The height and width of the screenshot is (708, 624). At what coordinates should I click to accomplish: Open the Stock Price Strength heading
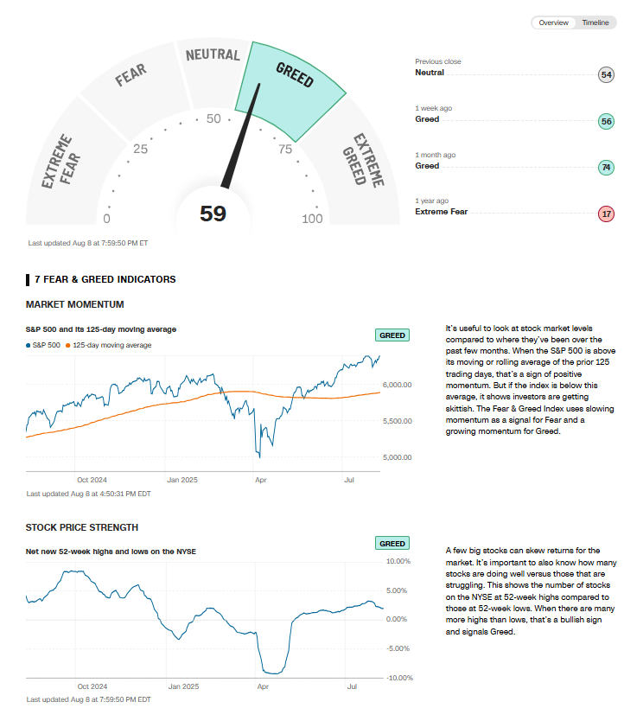point(82,527)
